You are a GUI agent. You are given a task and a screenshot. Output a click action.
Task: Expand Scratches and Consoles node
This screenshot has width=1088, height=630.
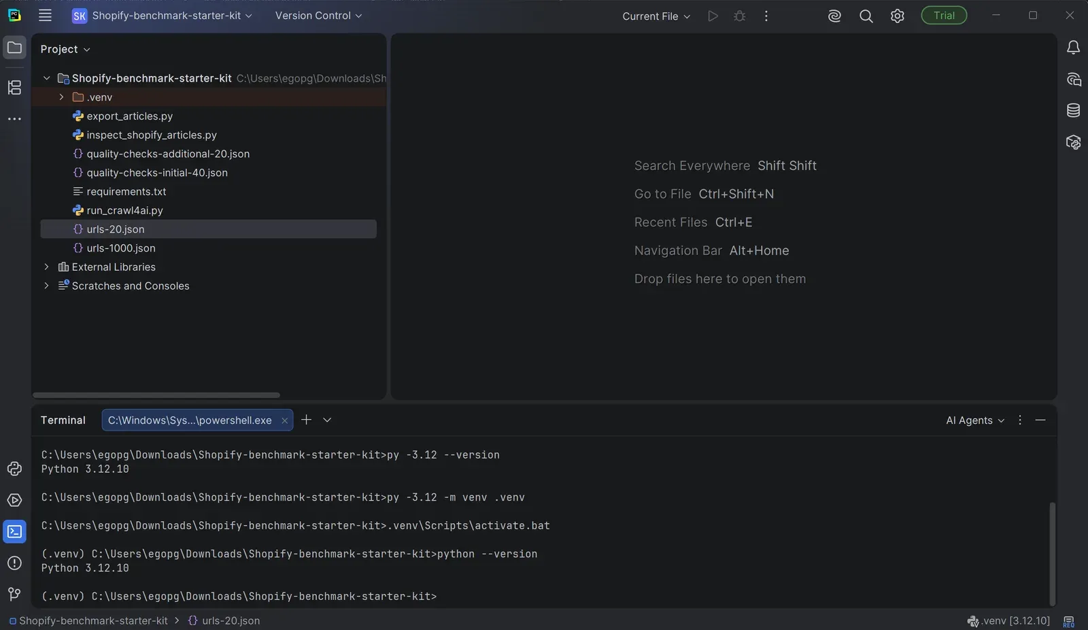pos(46,286)
